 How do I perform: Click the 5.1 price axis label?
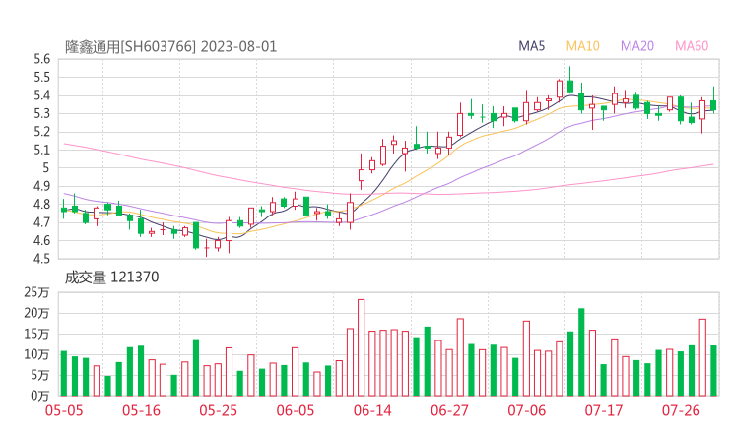[41, 150]
